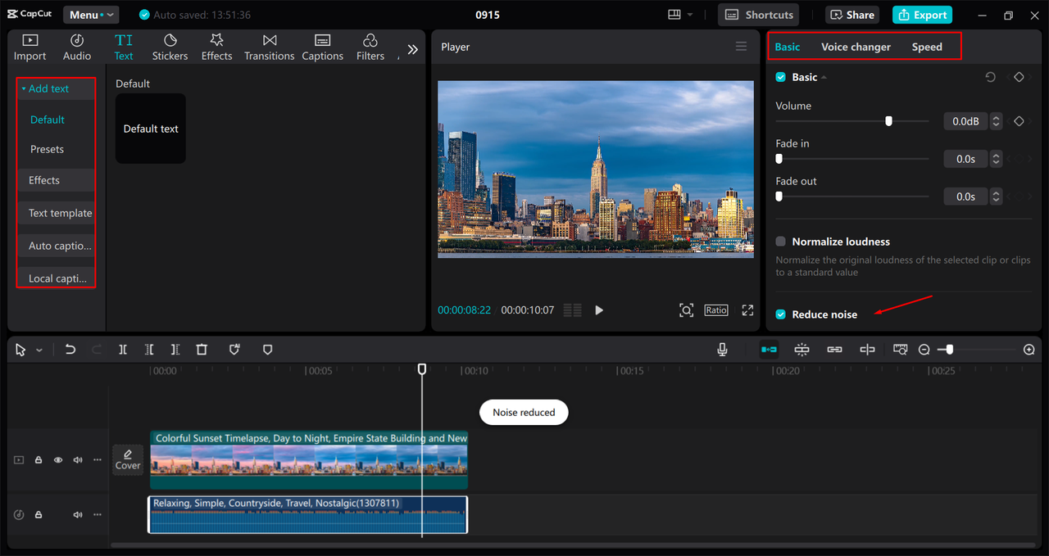
Task: Open more options for audio track
Action: (x=98, y=515)
